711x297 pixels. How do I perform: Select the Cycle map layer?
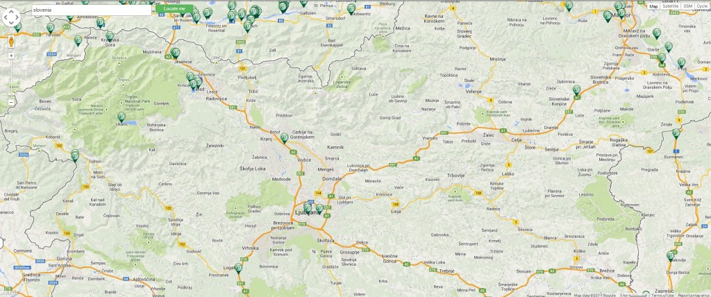click(701, 6)
